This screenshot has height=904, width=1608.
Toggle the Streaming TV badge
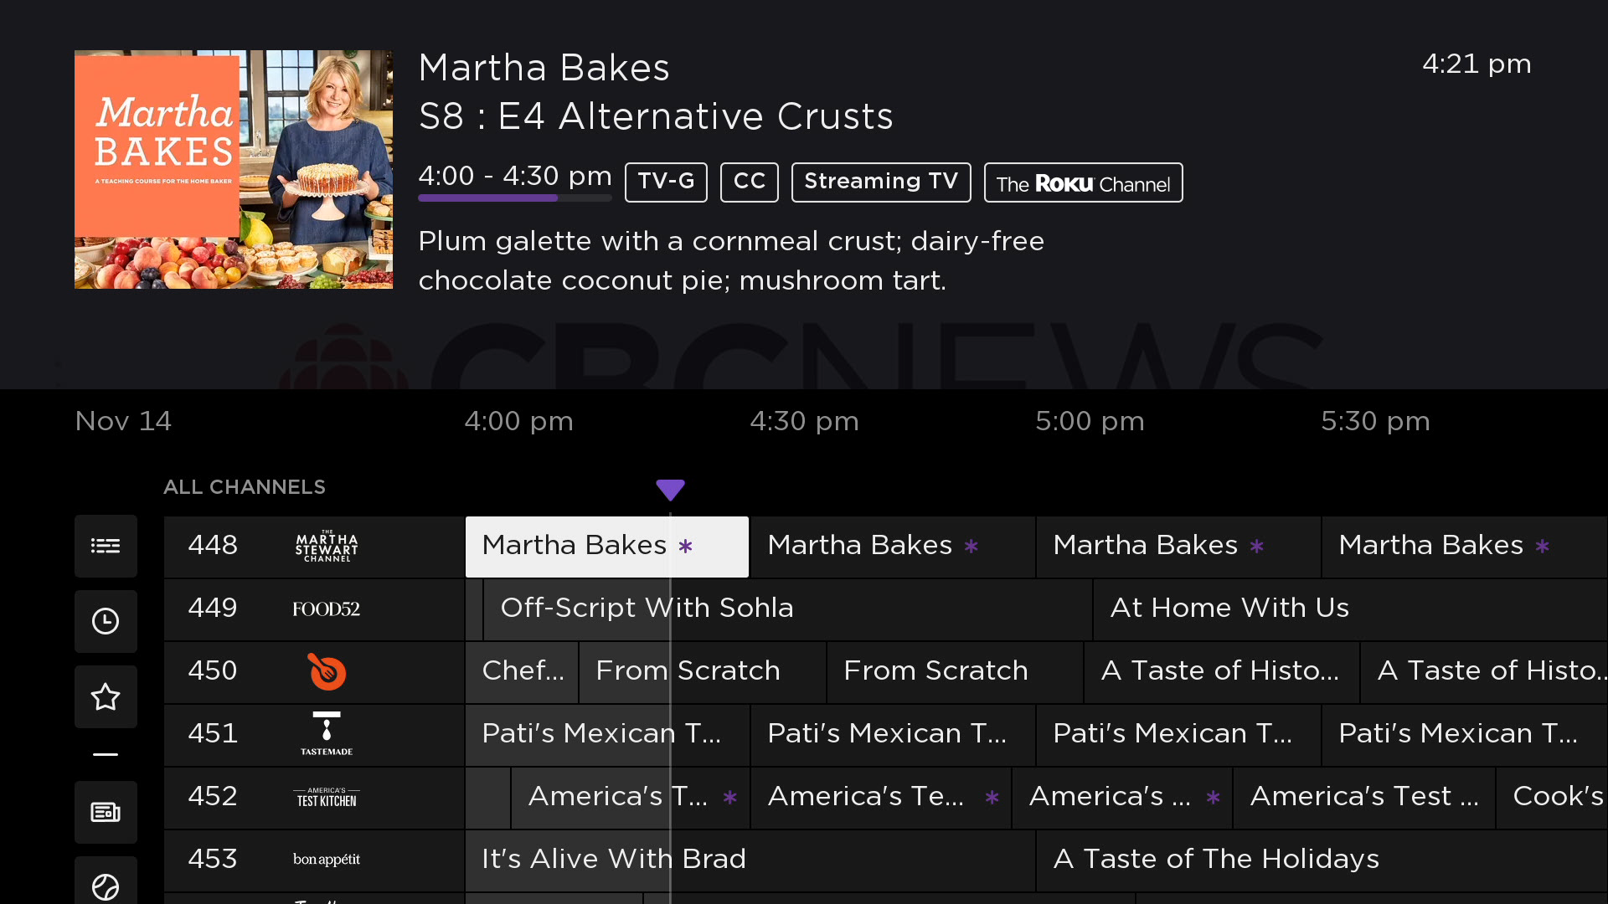(x=880, y=182)
